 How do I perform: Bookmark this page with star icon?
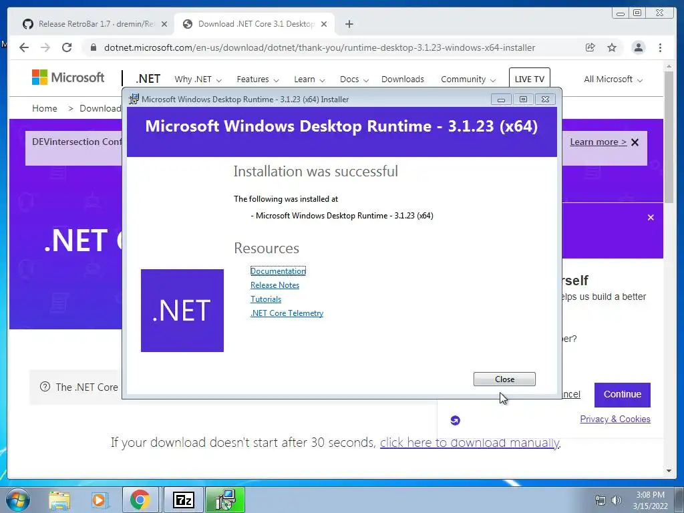612,47
